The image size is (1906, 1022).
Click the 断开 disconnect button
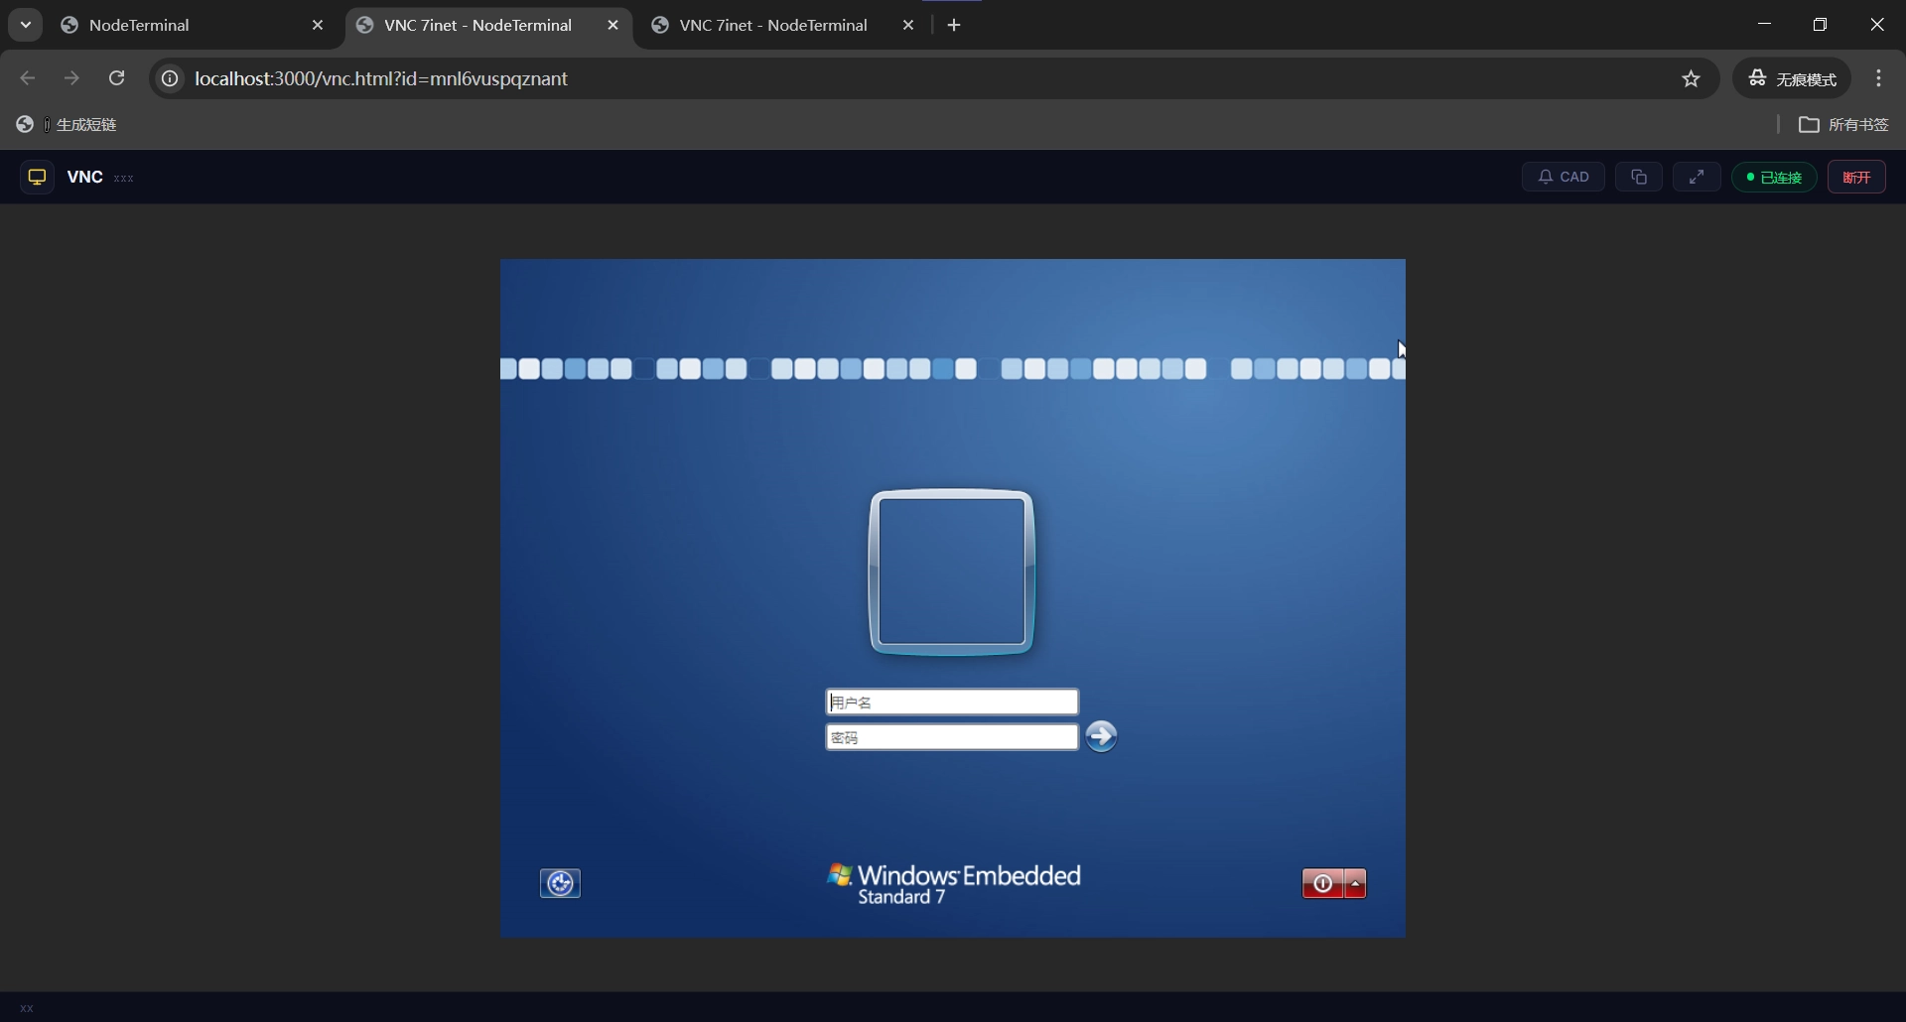pos(1856,178)
